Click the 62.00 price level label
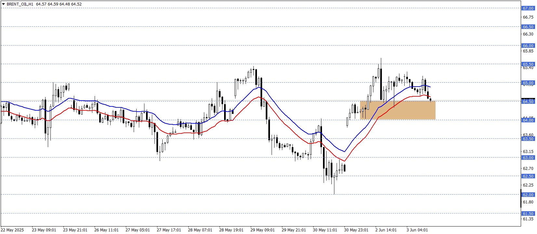The height and width of the screenshot is (234, 537). 528,195
